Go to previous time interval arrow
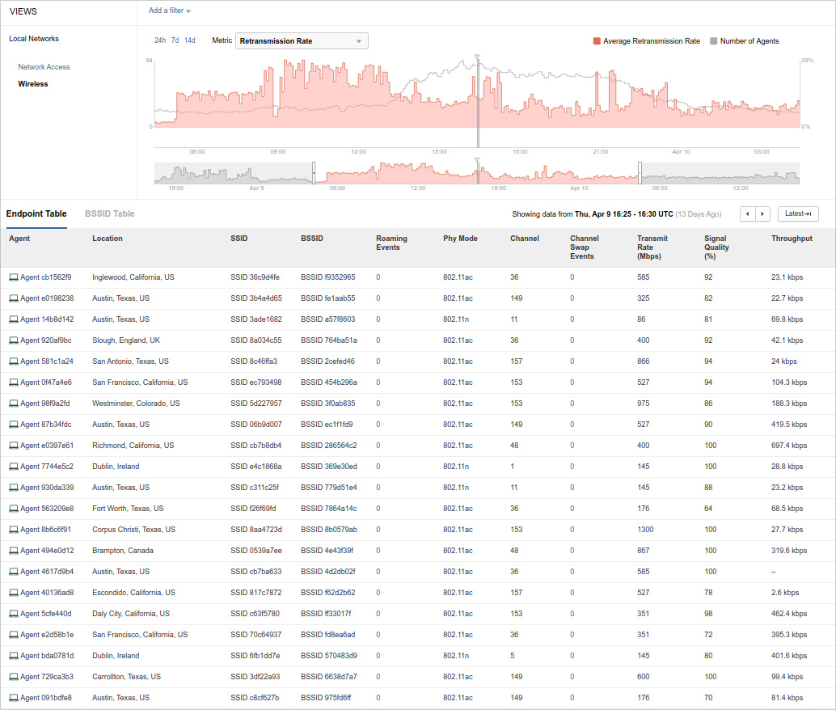This screenshot has width=836, height=710. [748, 213]
